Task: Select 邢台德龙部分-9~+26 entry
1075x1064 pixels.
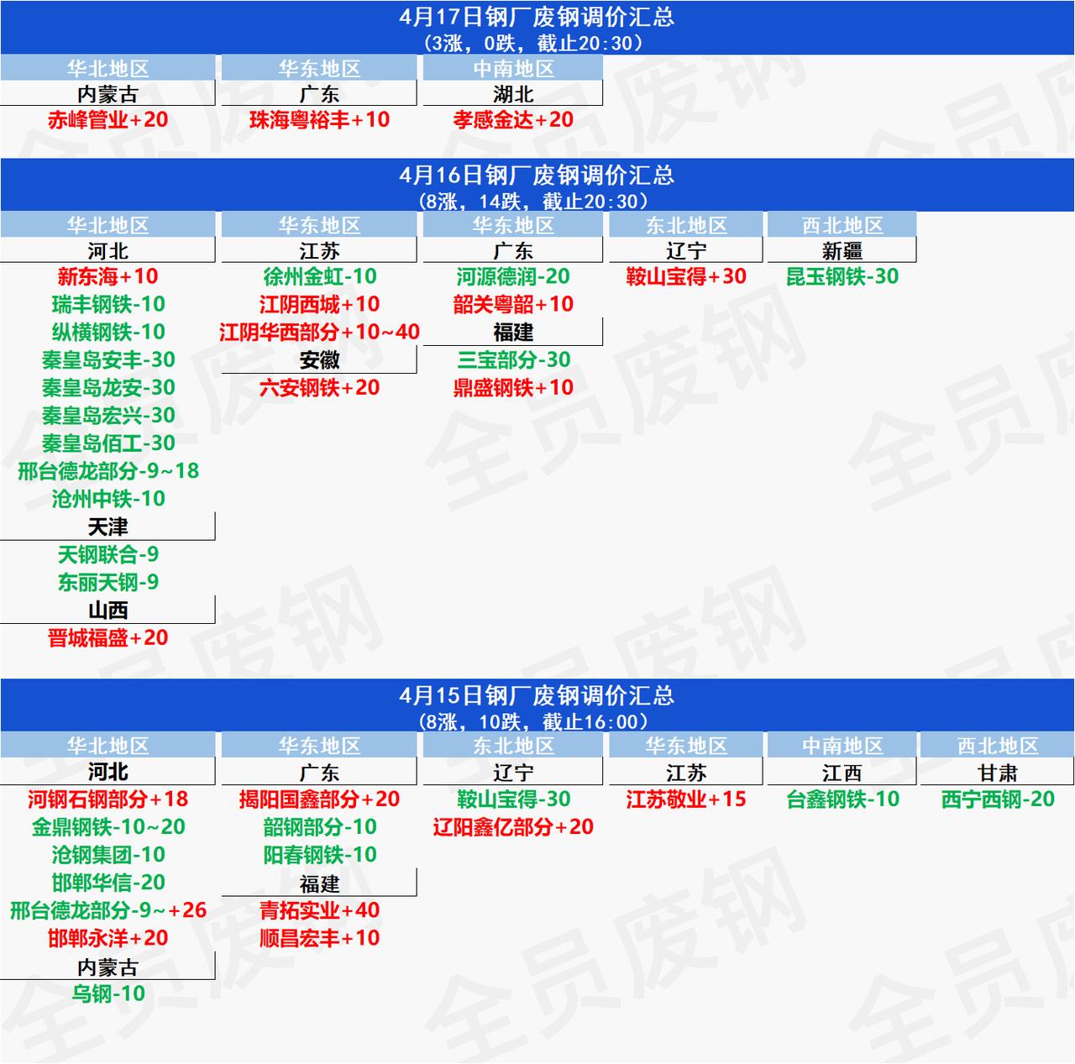Action: 107,909
